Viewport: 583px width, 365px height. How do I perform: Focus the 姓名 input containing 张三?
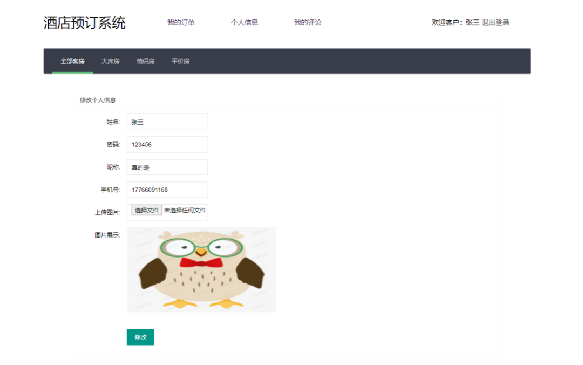pyautogui.click(x=167, y=121)
